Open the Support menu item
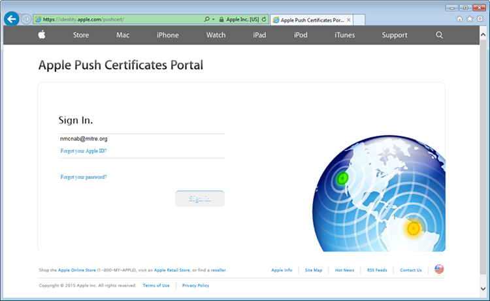This screenshot has height=301, width=490. coord(395,35)
